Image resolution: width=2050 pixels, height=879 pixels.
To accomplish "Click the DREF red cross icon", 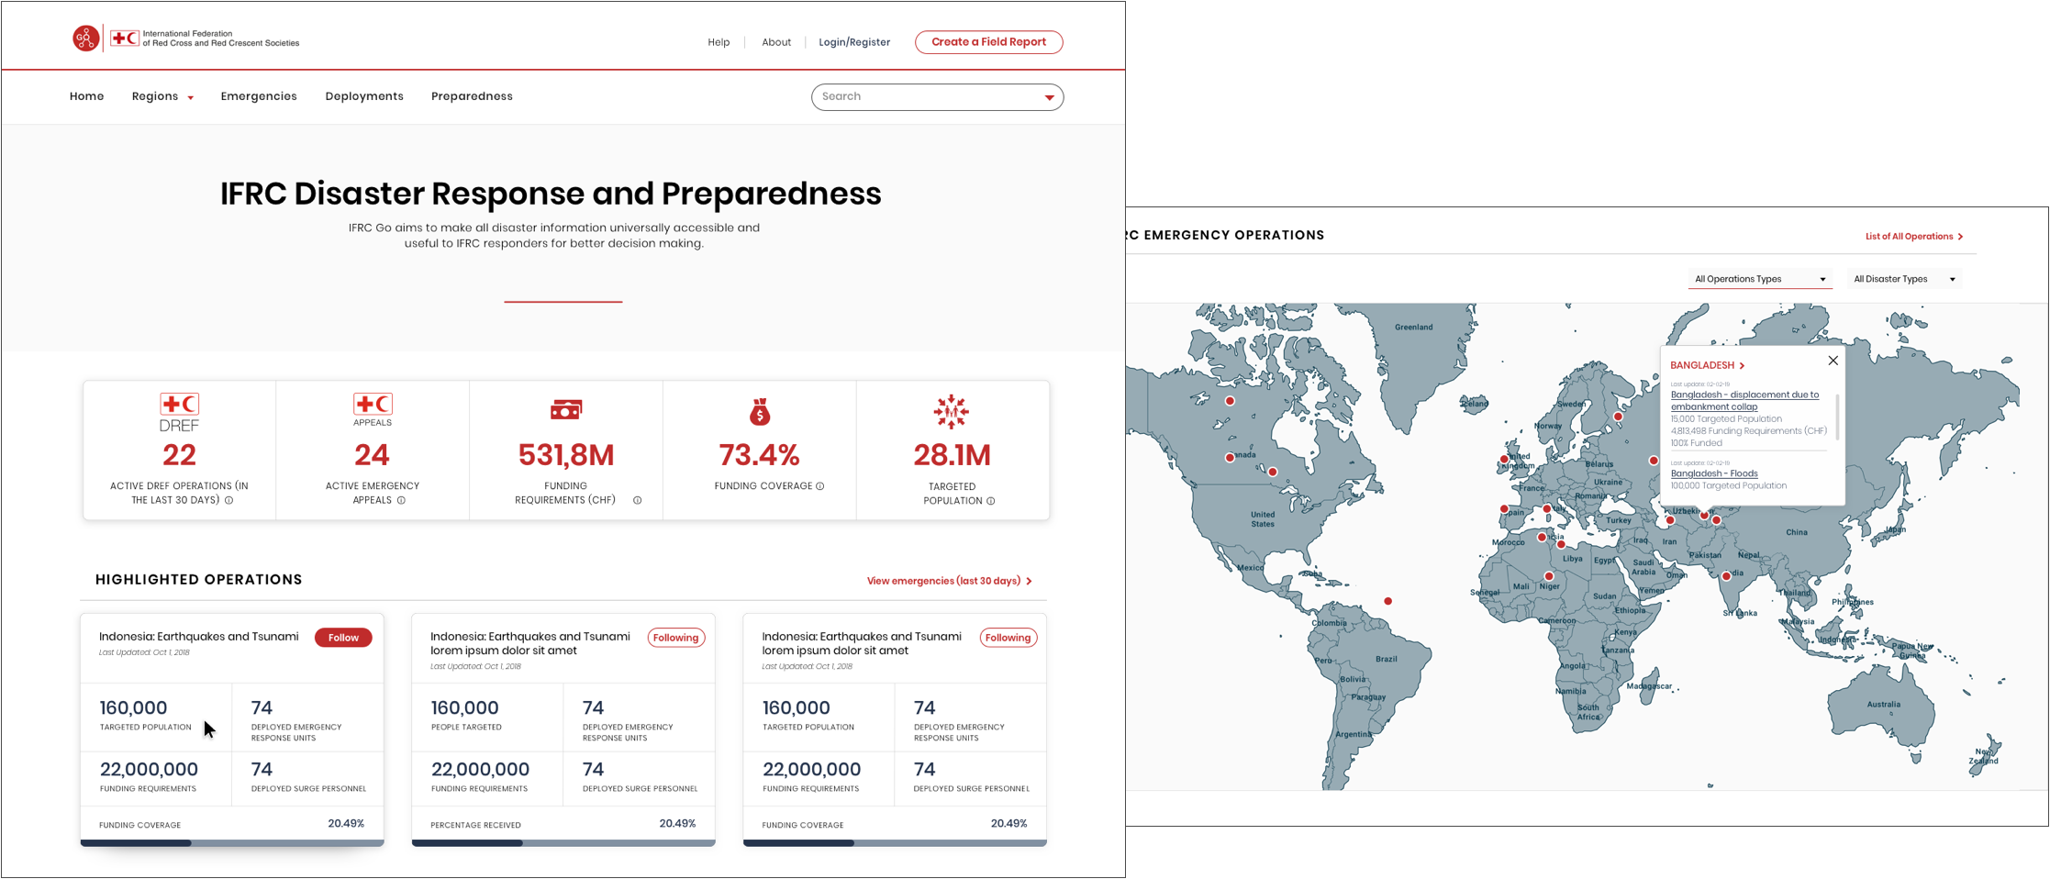I will [x=179, y=404].
